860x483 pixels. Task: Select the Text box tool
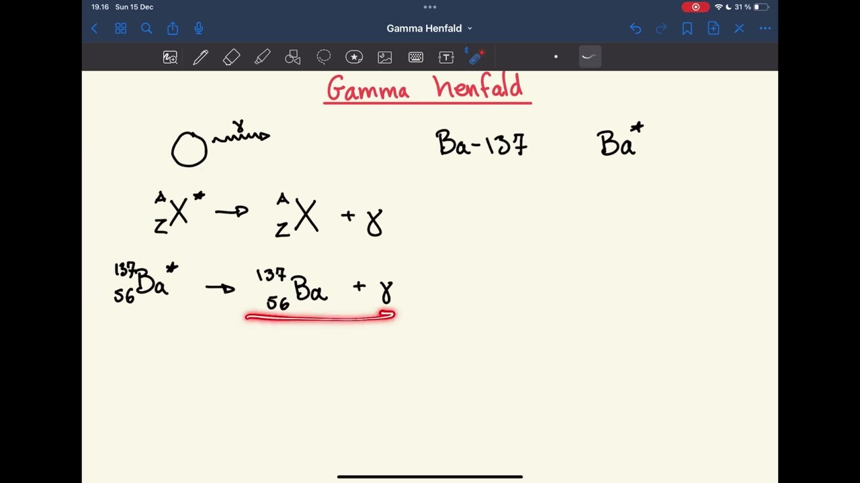coord(446,58)
